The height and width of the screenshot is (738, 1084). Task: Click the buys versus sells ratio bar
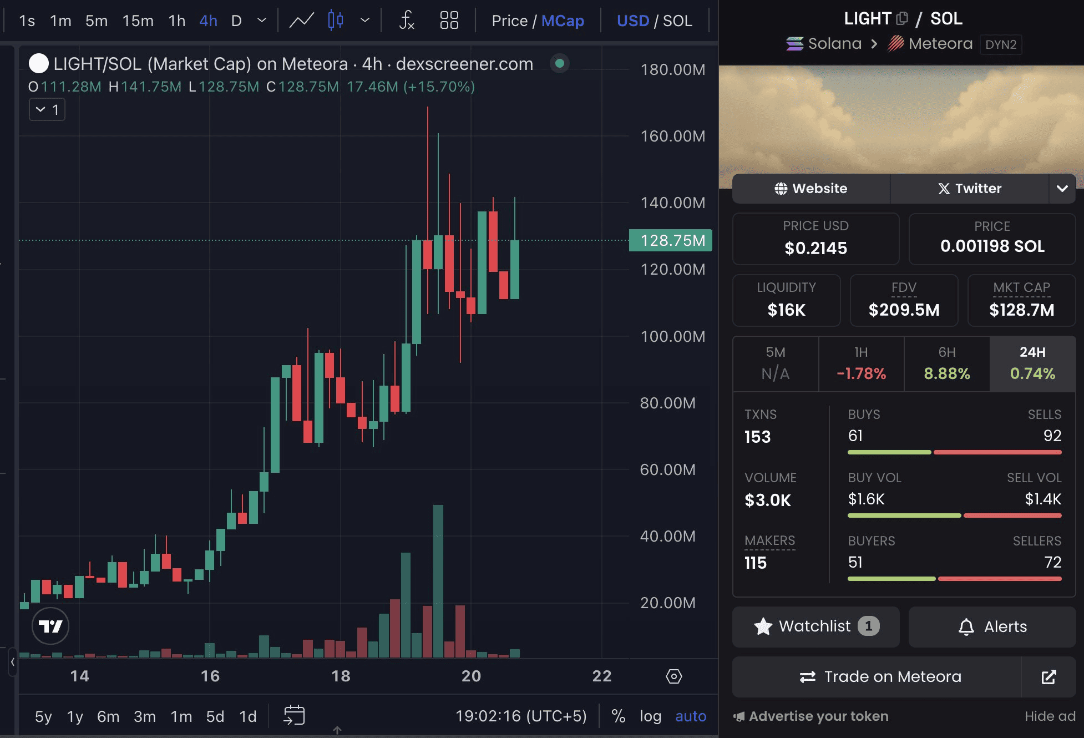pyautogui.click(x=955, y=452)
